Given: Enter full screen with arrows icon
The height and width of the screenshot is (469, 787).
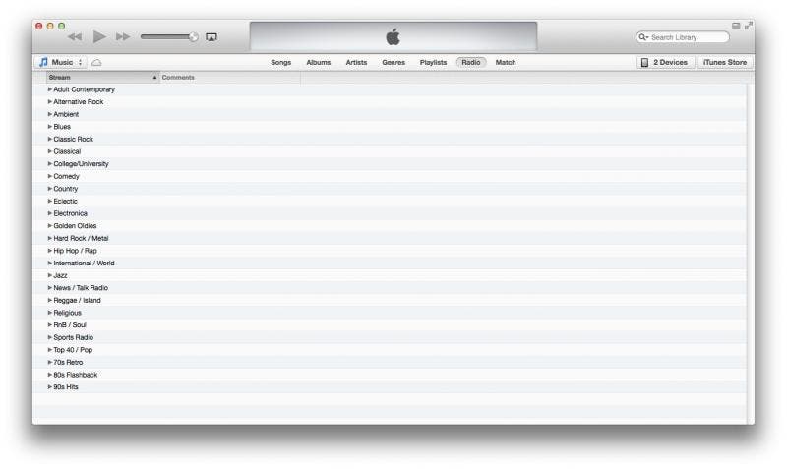Looking at the screenshot, I should click(x=749, y=26).
